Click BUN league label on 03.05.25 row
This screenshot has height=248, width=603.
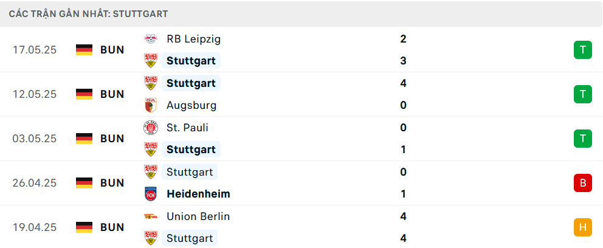point(112,139)
